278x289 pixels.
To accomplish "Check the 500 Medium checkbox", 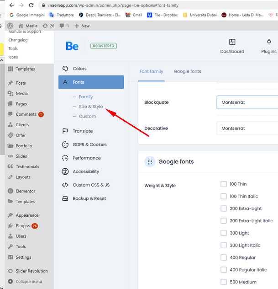I will (224, 282).
